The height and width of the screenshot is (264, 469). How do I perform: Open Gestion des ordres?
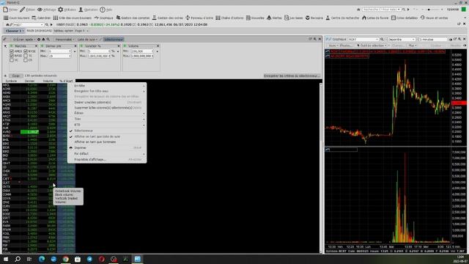pyautogui.click(x=168, y=18)
